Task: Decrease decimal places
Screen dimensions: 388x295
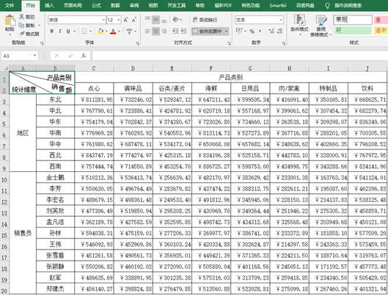Action: tap(280, 31)
